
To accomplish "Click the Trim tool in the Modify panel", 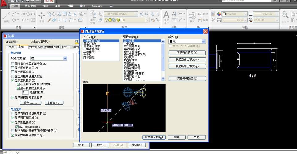I will [x=60, y=20].
